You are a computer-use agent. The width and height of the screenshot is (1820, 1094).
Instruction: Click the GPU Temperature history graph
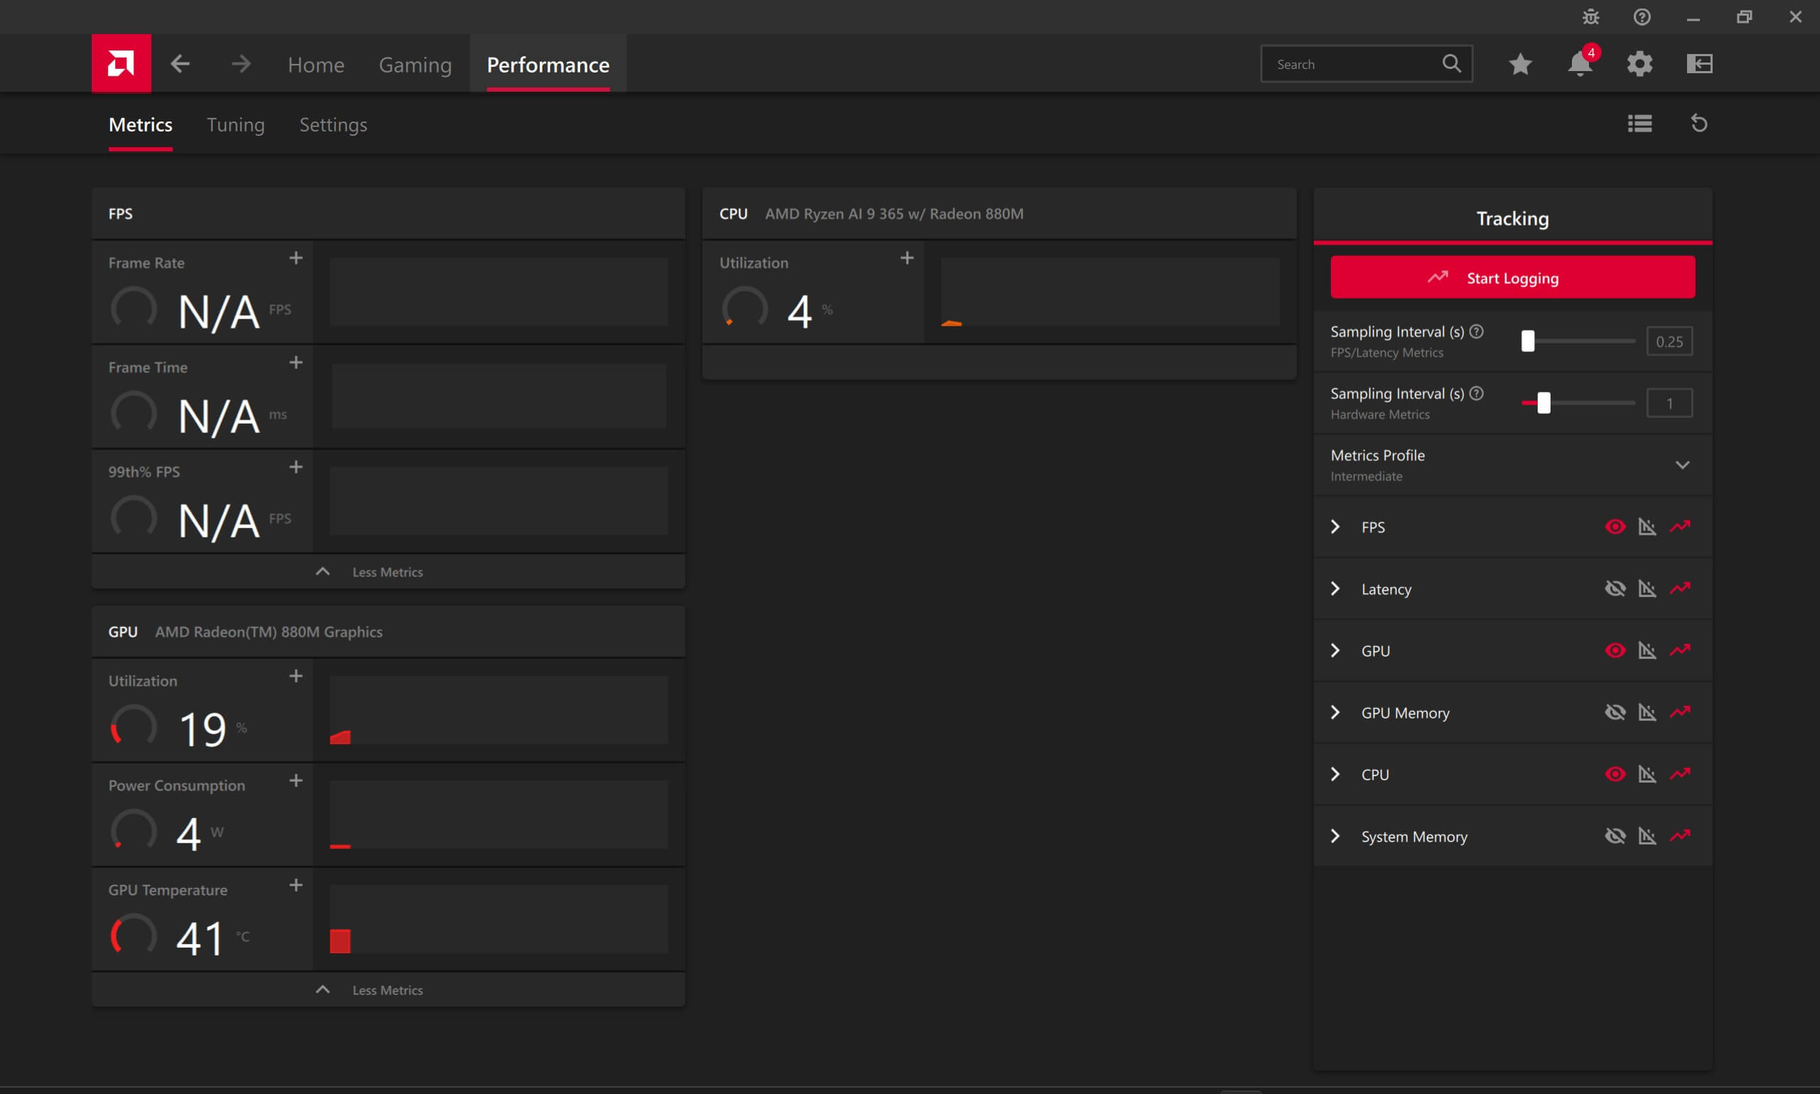point(499,919)
